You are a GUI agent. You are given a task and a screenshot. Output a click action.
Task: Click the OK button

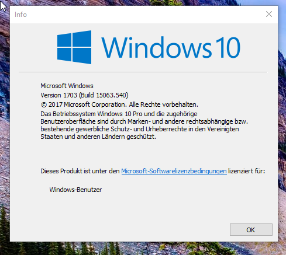(251, 230)
